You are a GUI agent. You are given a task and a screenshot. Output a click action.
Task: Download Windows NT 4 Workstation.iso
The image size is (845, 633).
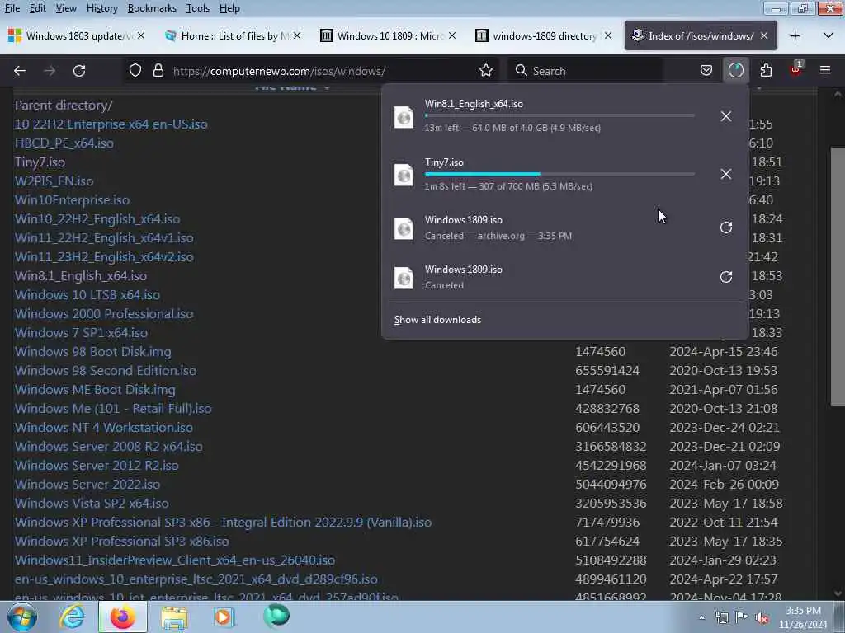click(103, 428)
